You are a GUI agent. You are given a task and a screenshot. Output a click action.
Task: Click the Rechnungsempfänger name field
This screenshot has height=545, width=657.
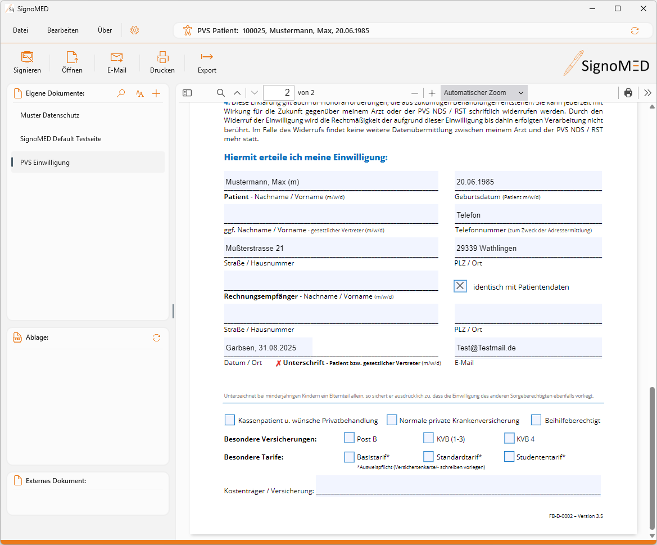click(331, 281)
